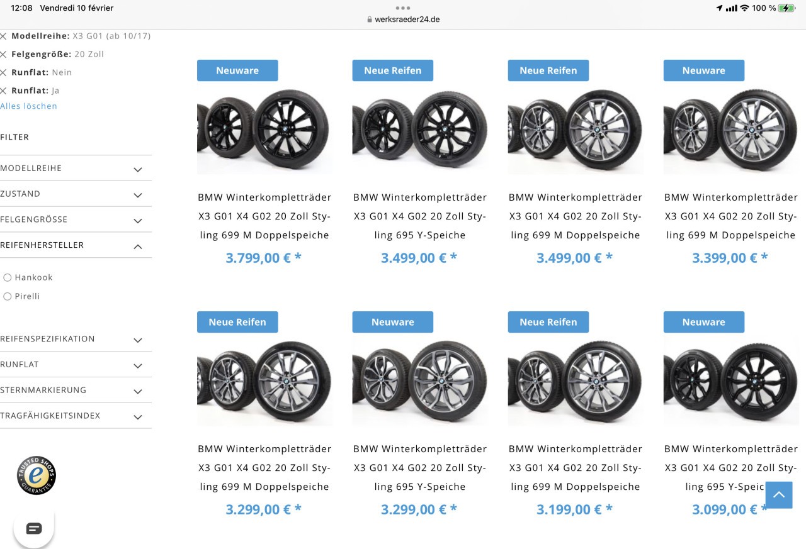Click the 3.499,00 € Styling 695 Y-Speiche wheel image
This screenshot has height=549, width=806.
point(420,131)
